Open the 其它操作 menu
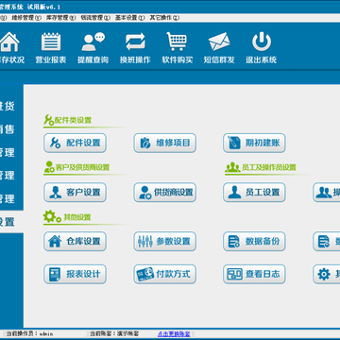This screenshot has width=340, height=340. point(164,18)
